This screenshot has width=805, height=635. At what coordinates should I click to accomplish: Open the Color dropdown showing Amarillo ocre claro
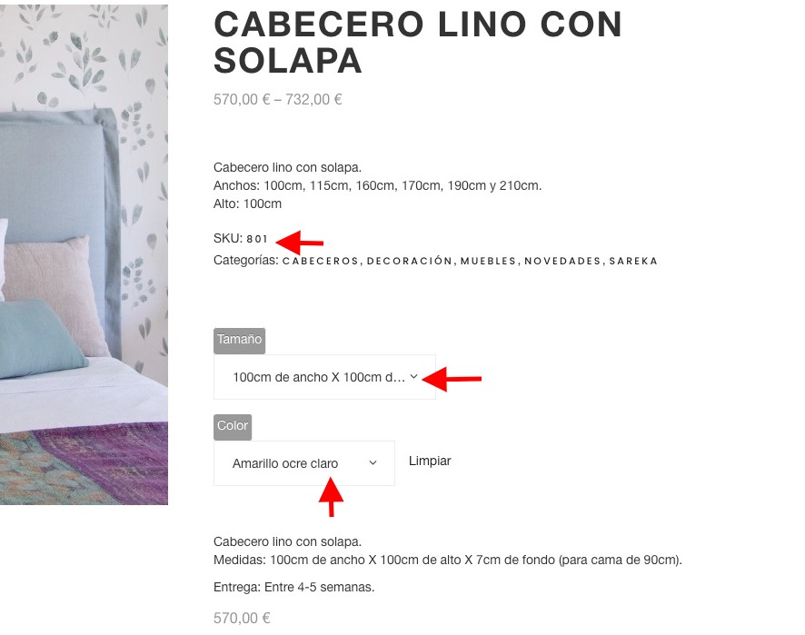point(304,463)
